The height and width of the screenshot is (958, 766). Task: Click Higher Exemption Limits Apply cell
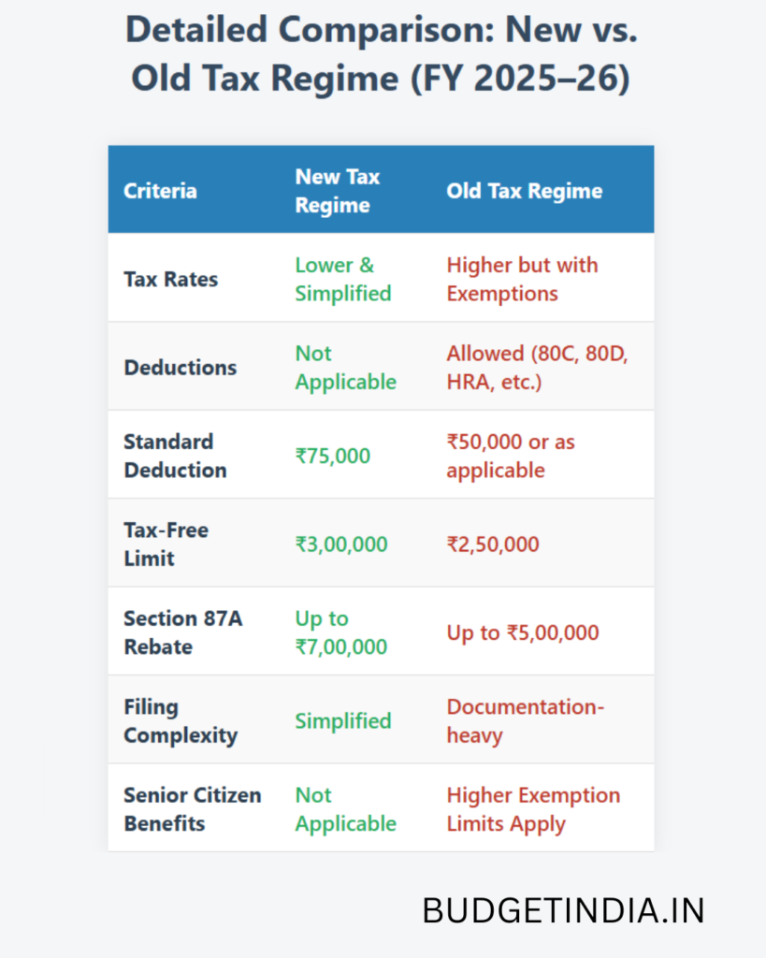(533, 809)
